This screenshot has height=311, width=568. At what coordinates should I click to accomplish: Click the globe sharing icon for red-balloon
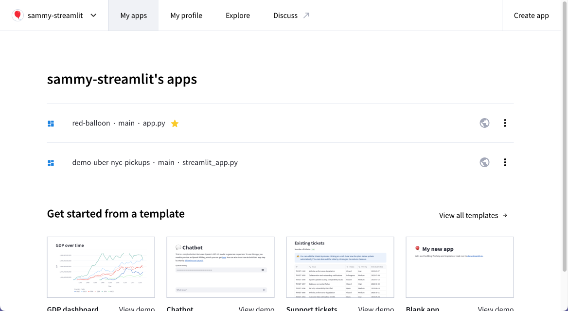[484, 123]
